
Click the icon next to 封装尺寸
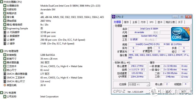(x=5, y=59)
